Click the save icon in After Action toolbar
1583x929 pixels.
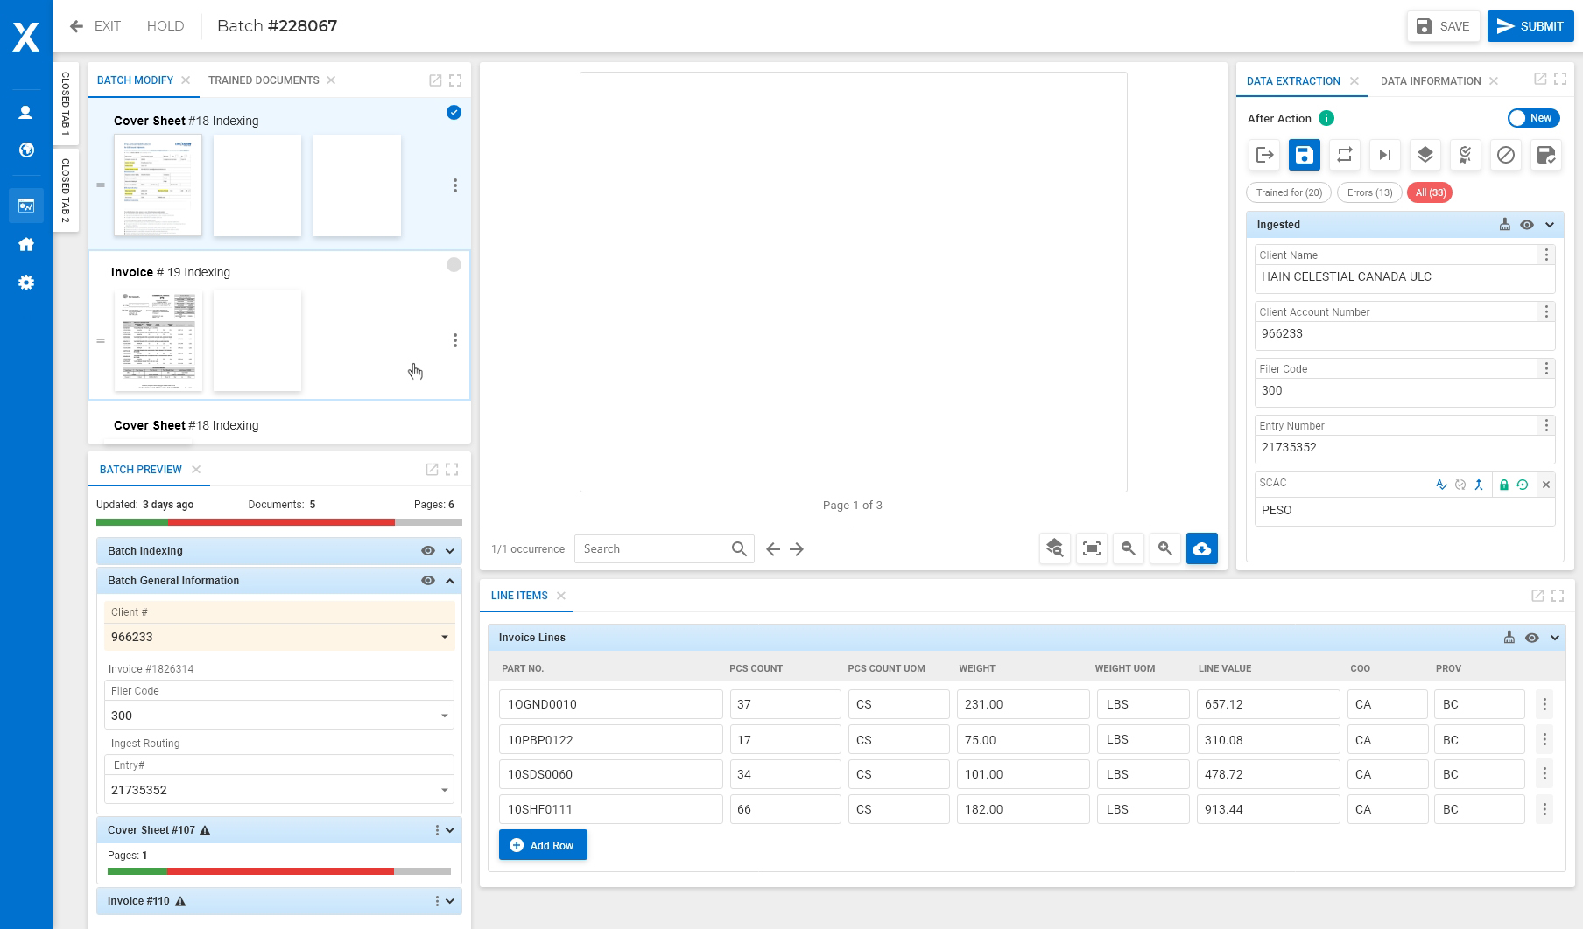1304,155
